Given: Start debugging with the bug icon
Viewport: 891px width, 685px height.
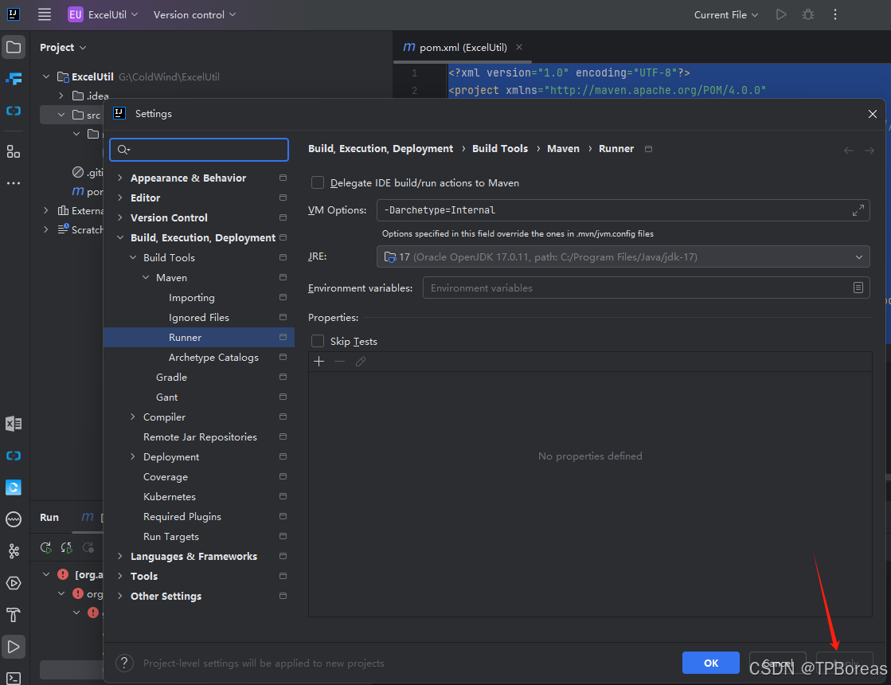Looking at the screenshot, I should click(x=808, y=15).
